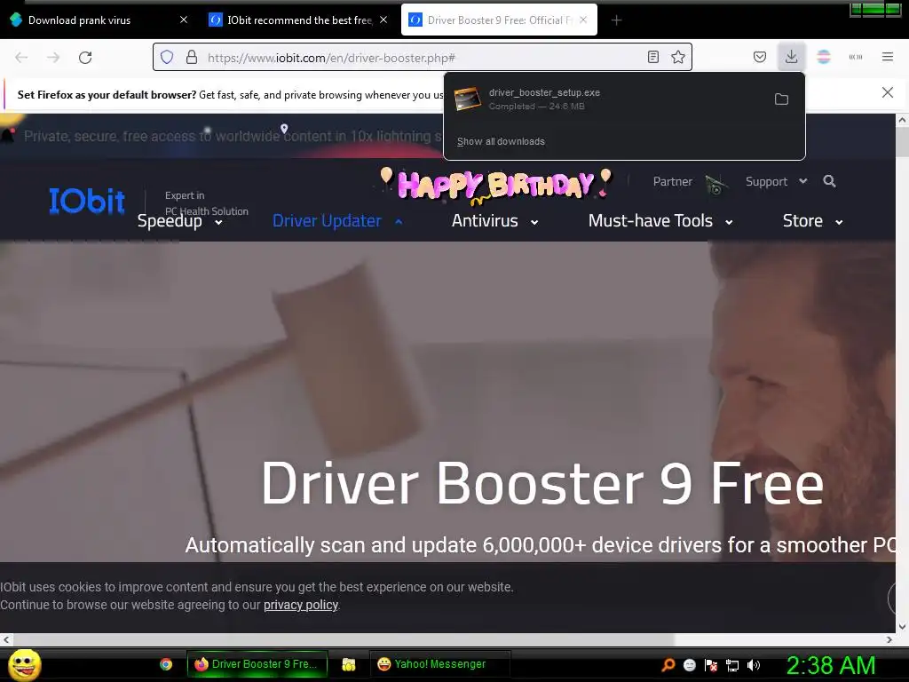Show site security padlock info
This screenshot has width=909, height=682.
point(192,58)
